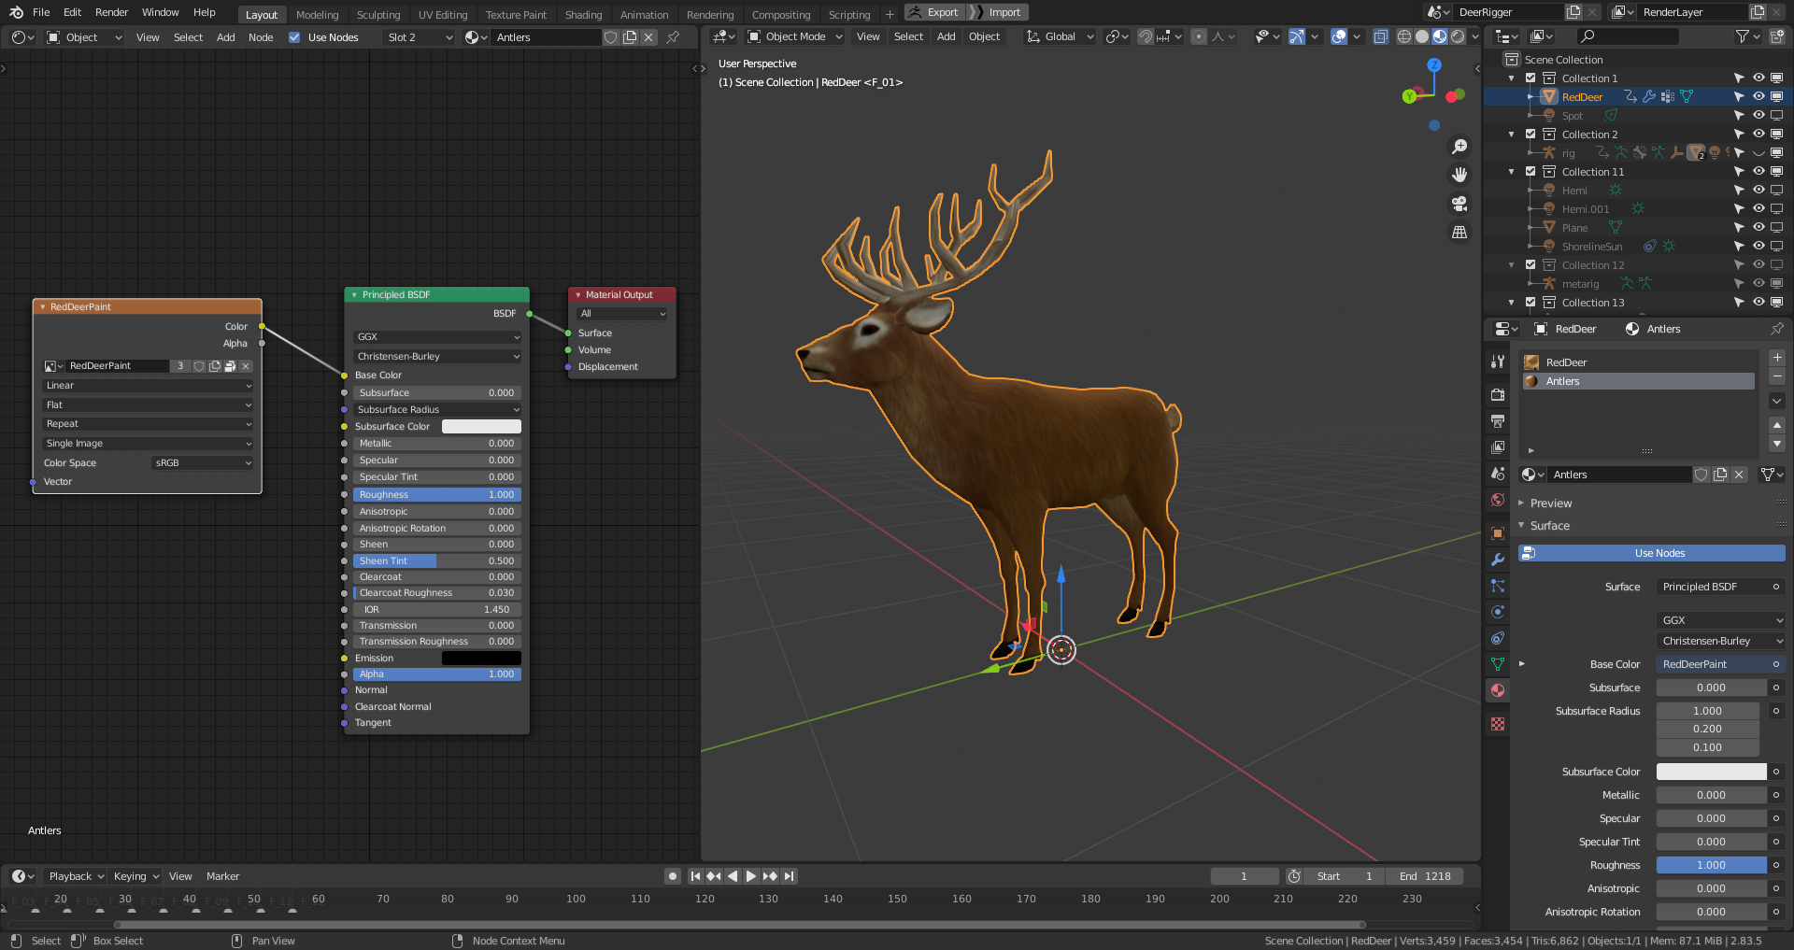Image resolution: width=1794 pixels, height=950 pixels.
Task: Select rendered viewport shading sphere icon
Action: [x=1459, y=36]
